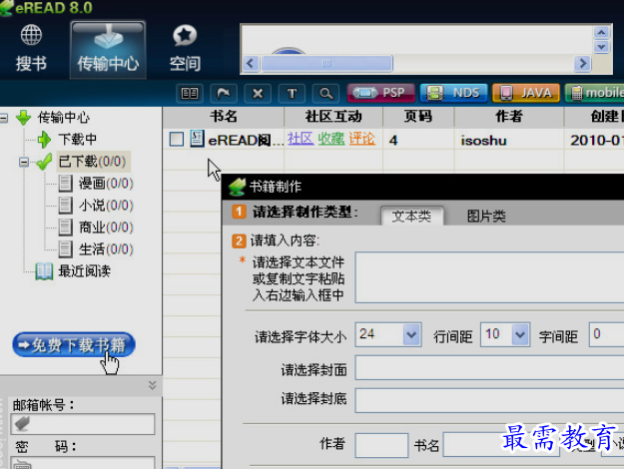The image size is (624, 469).
Task: Click 免费下载书籍 download button
Action: (x=74, y=344)
